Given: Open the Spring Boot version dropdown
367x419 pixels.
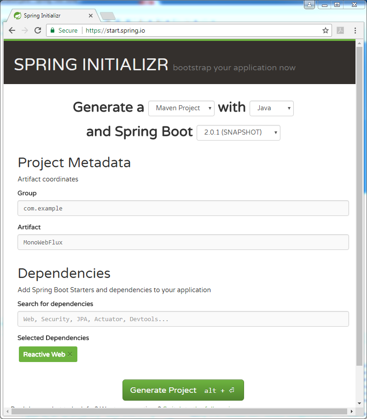Looking at the screenshot, I should tap(239, 132).
